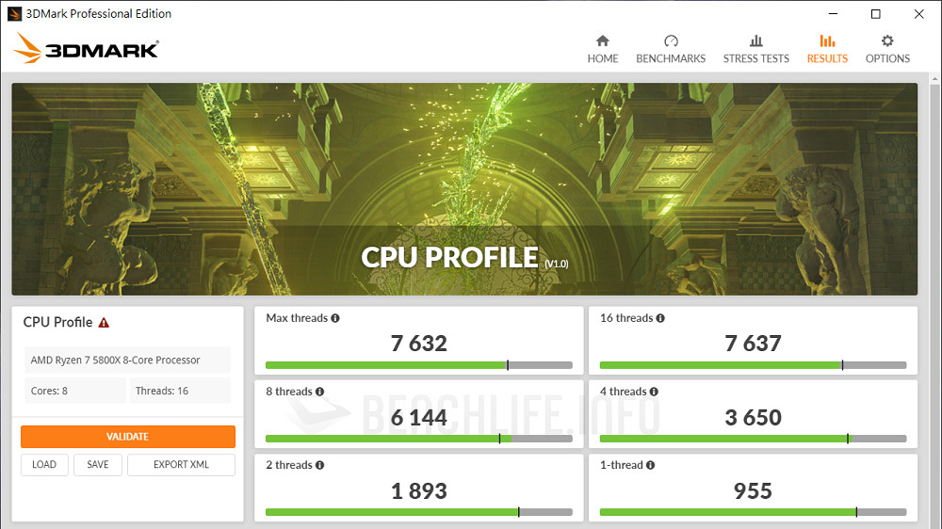The width and height of the screenshot is (942, 529).
Task: Go to the Home tab
Action: click(x=603, y=49)
